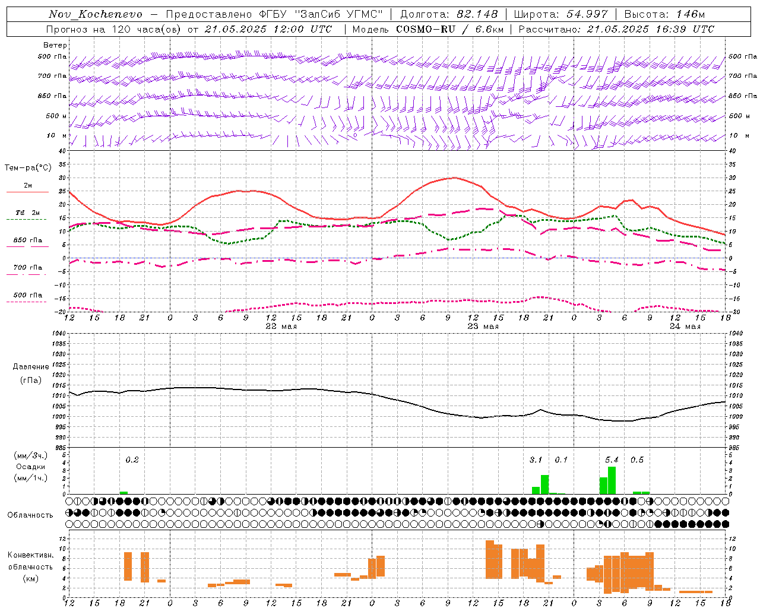This screenshot has height=608, width=760.
Task: Click the 3.1 precipitation total
Action: (536, 460)
